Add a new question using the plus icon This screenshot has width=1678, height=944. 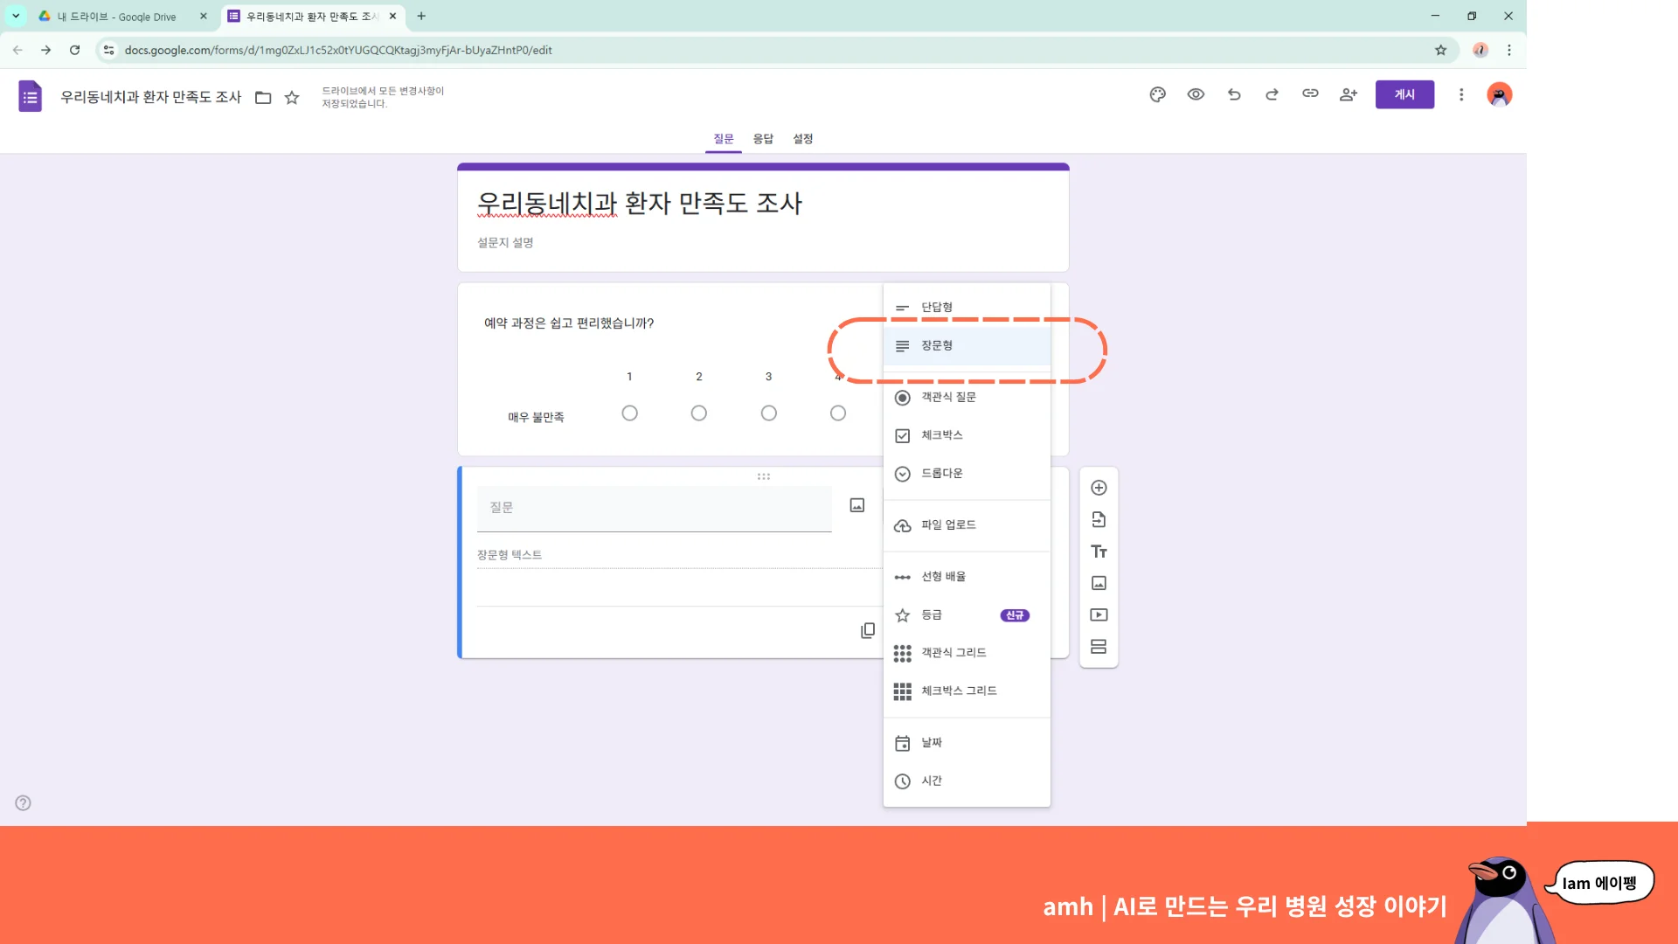coord(1099,488)
